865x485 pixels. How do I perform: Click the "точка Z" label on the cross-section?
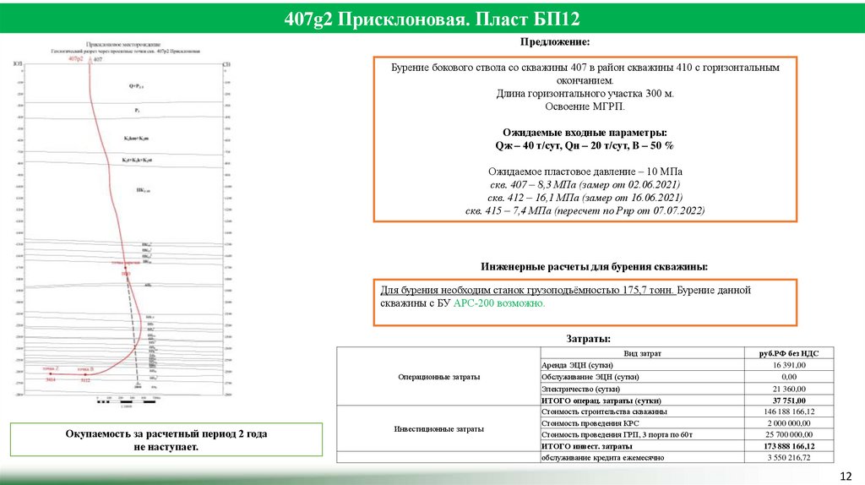tap(50, 368)
